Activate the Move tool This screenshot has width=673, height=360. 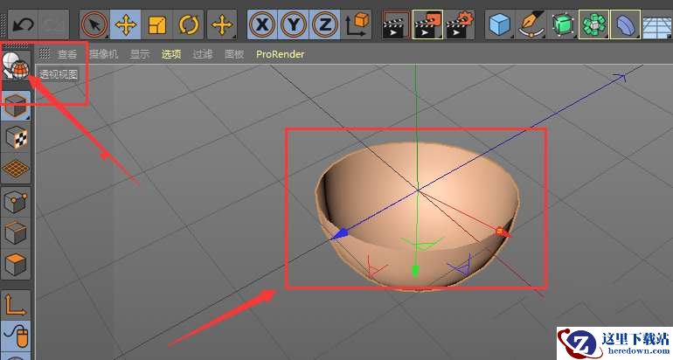pyautogui.click(x=126, y=25)
